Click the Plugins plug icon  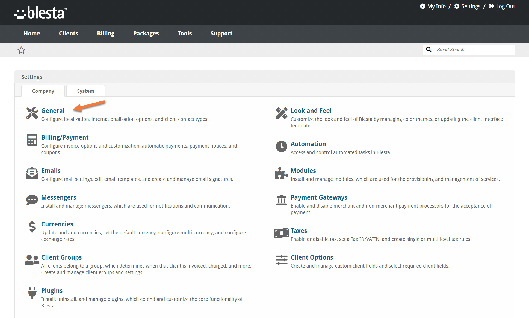pyautogui.click(x=32, y=293)
